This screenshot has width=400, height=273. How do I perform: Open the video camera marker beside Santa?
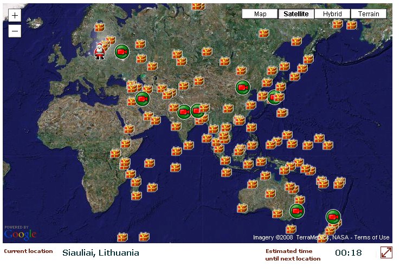[122, 52]
